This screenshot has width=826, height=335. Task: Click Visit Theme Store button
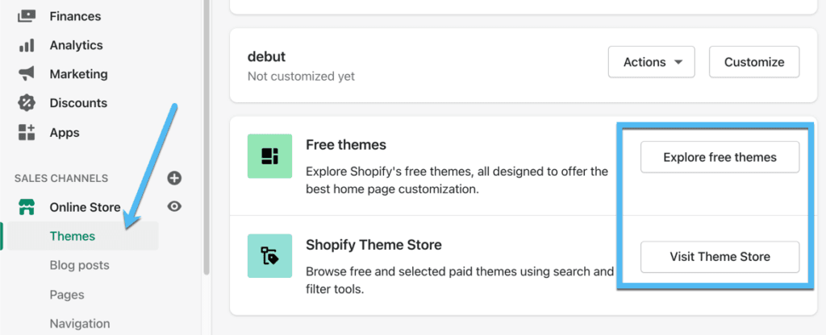720,257
